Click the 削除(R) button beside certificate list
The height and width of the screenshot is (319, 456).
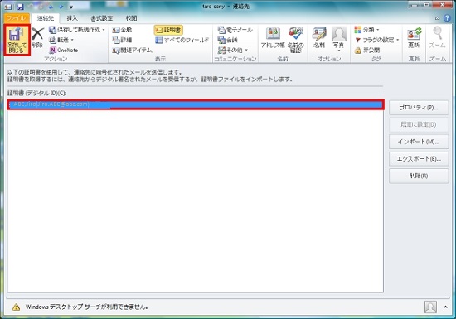[x=419, y=176]
